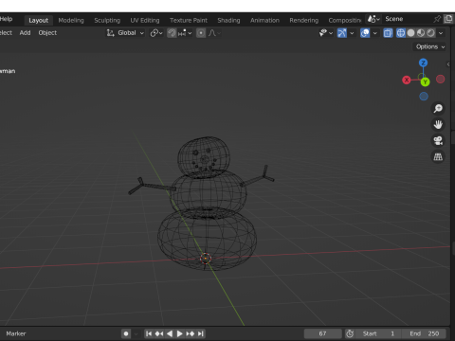Click the zoom view magnifier icon
Viewport: 455px width, 341px height.
[438, 109]
